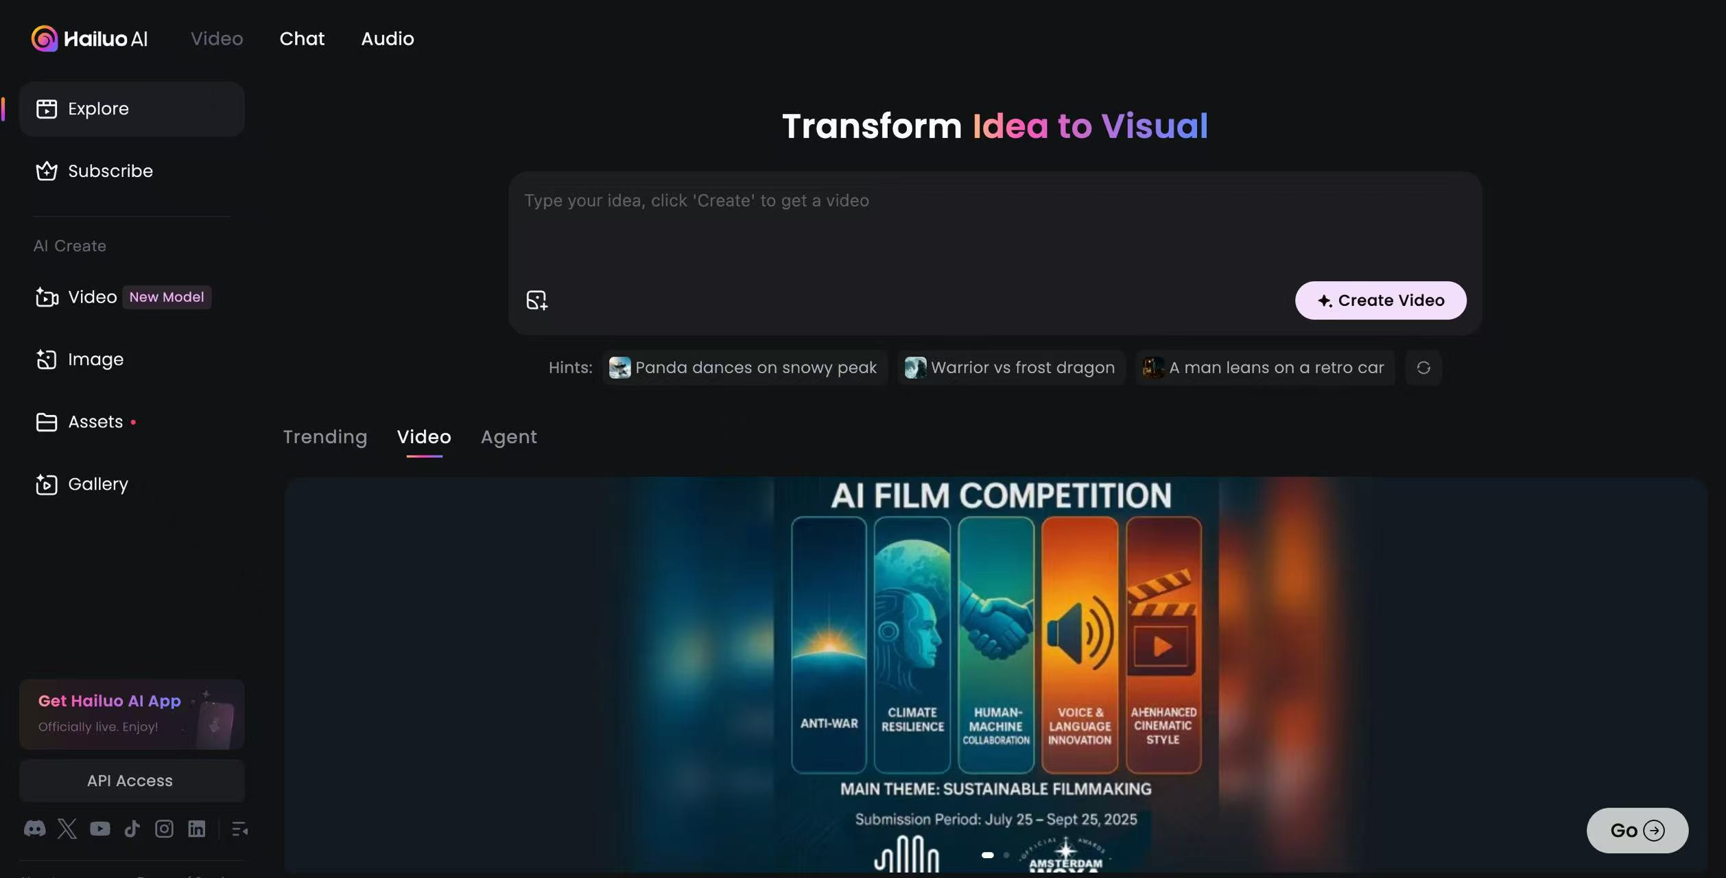This screenshot has height=878, width=1726.
Task: Switch to the Trending tab
Action: tap(325, 437)
